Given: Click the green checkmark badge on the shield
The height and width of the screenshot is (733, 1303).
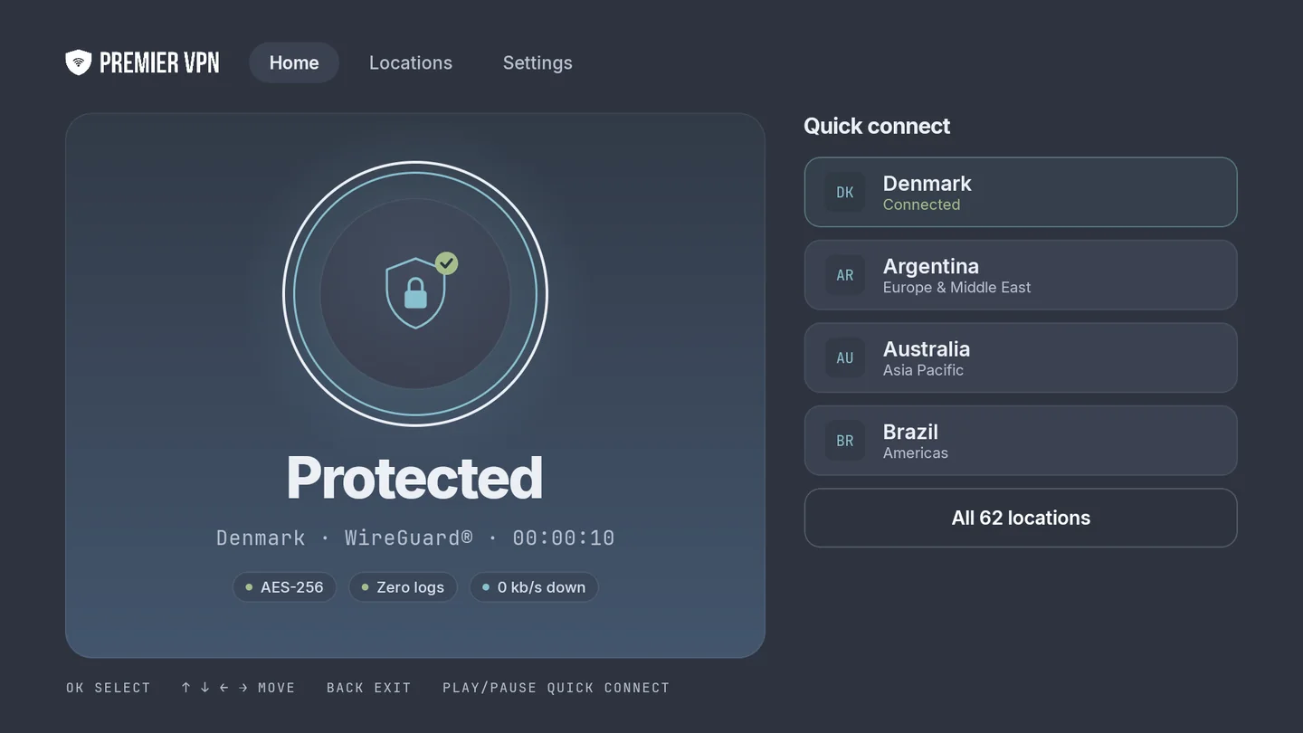Looking at the screenshot, I should click(446, 263).
